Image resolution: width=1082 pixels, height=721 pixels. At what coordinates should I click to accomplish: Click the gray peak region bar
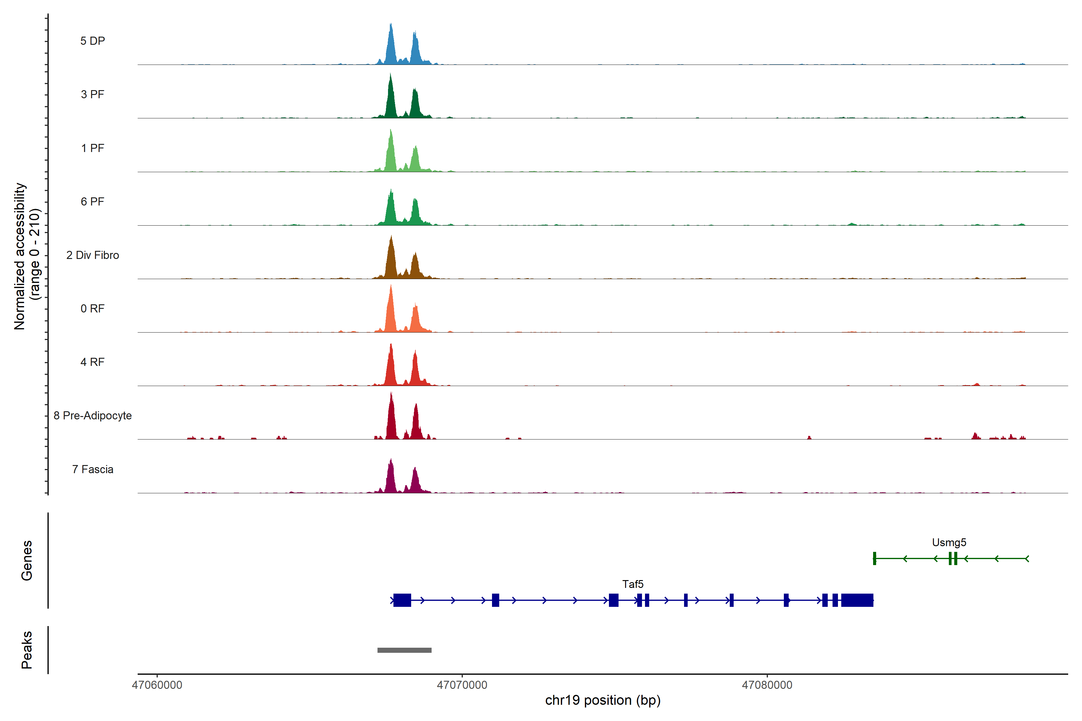[404, 650]
